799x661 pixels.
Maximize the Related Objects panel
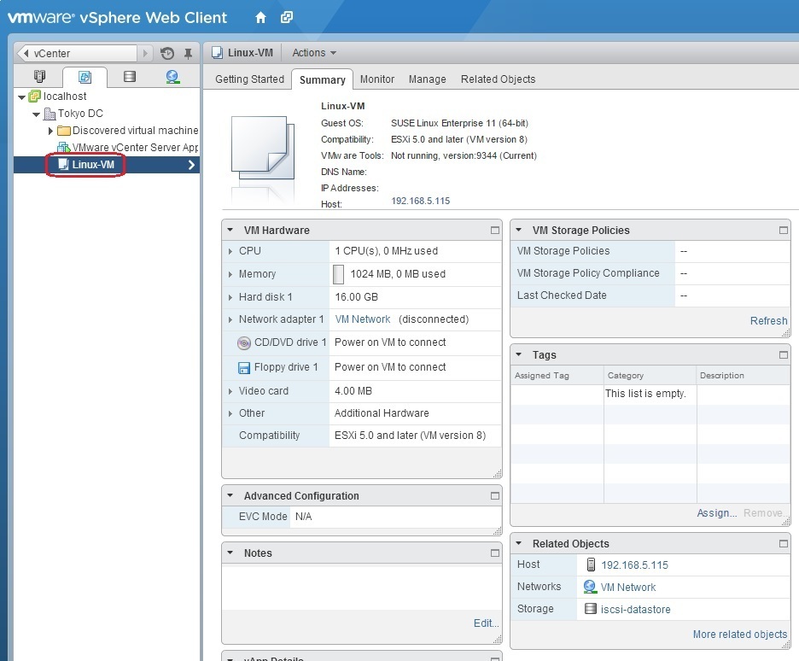point(784,544)
